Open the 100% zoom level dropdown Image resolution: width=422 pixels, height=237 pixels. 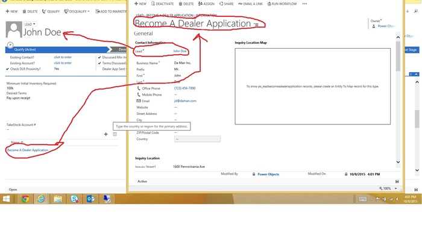point(396,188)
